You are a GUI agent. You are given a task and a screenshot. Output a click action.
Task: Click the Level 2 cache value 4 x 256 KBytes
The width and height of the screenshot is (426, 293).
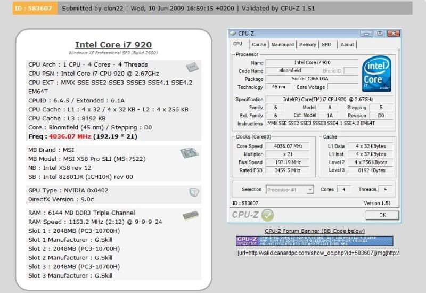coord(371,162)
